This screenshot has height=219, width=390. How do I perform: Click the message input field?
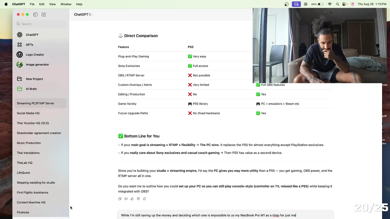pyautogui.click(x=225, y=215)
